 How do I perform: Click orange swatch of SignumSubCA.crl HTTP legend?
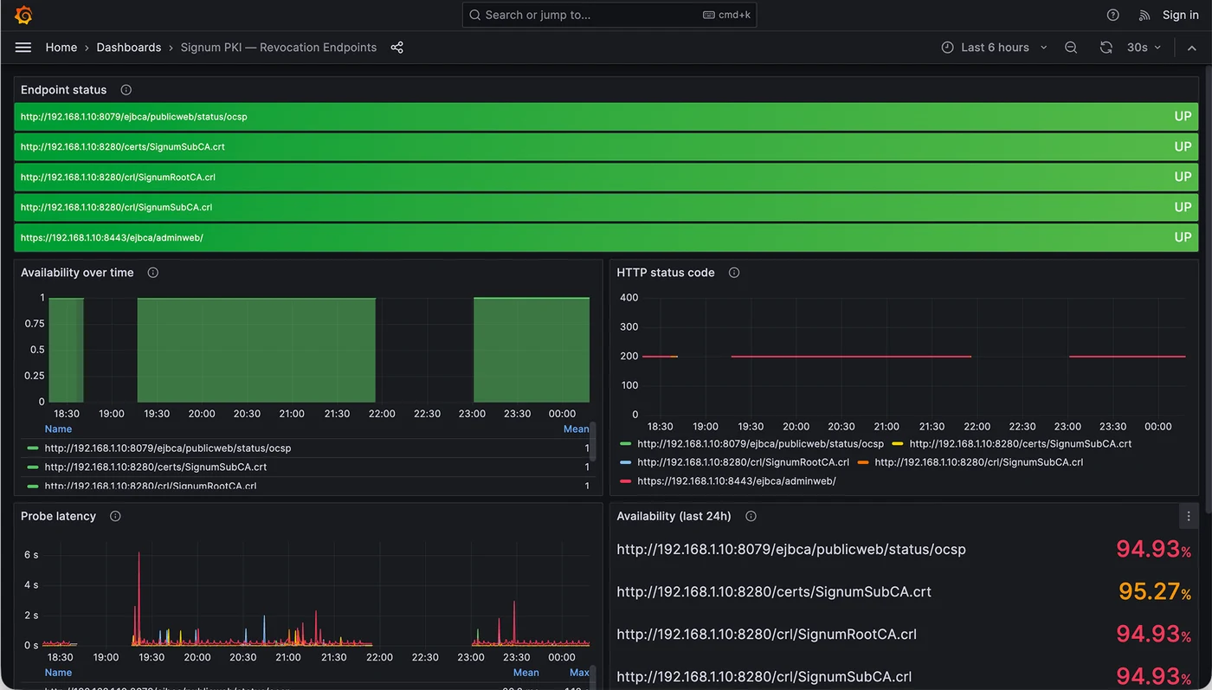point(863,462)
